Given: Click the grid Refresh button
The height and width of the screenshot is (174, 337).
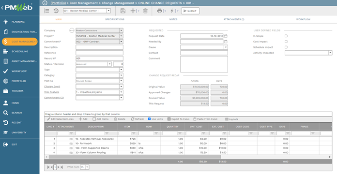Looking at the screenshot, I should [138, 119].
